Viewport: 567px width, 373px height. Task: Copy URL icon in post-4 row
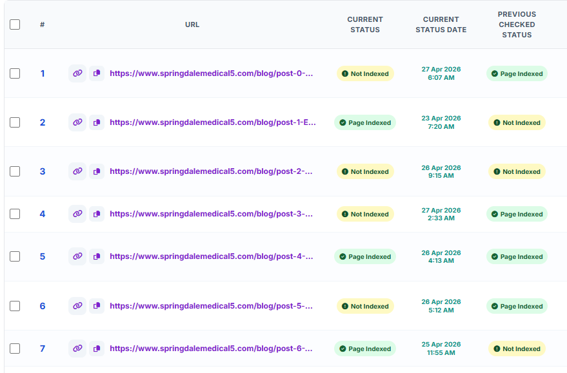point(97,256)
